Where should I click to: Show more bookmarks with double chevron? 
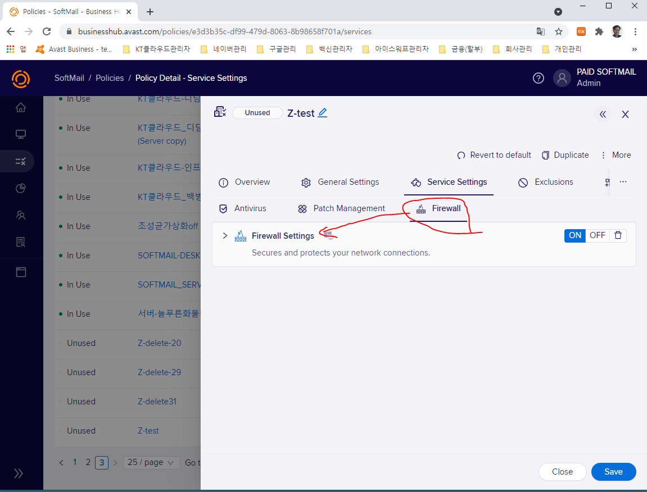coord(634,49)
